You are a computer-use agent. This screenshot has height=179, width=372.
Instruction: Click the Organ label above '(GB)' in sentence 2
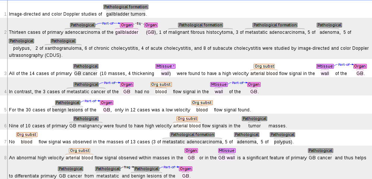point(151,25)
